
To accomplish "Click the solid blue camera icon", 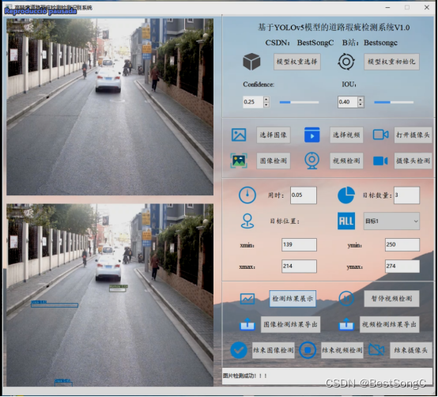I will pyautogui.click(x=380, y=161).
